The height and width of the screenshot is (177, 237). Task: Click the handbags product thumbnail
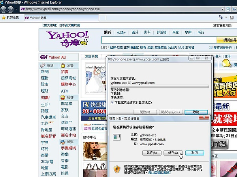(95, 170)
